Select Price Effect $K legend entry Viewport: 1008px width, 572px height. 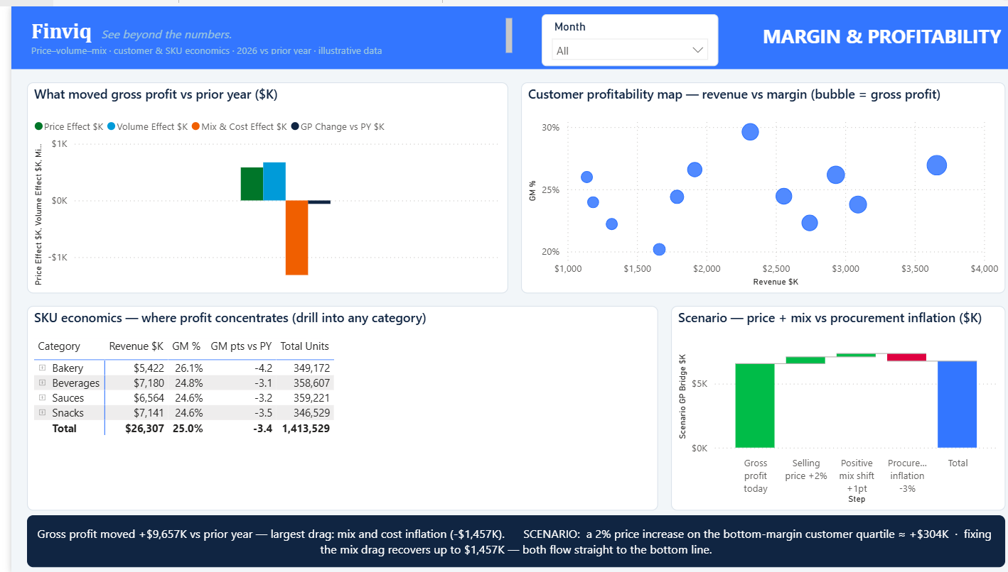[x=69, y=126]
